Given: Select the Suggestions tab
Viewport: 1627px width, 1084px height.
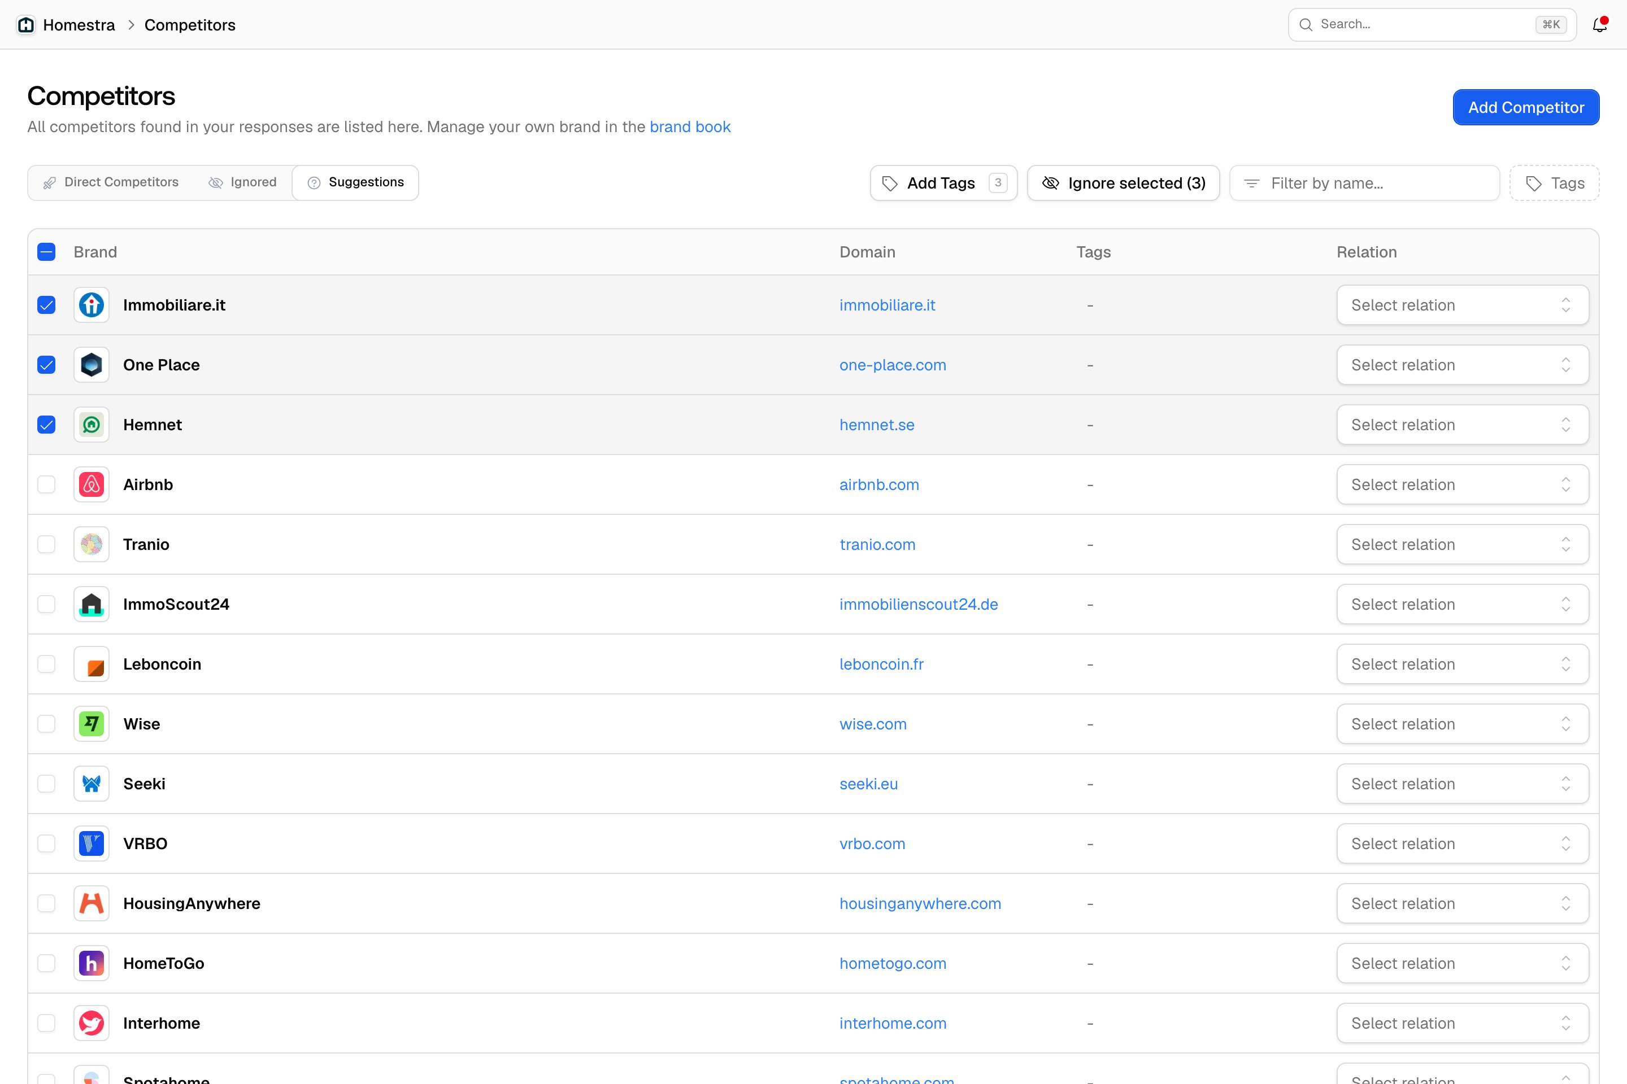Looking at the screenshot, I should pyautogui.click(x=355, y=182).
